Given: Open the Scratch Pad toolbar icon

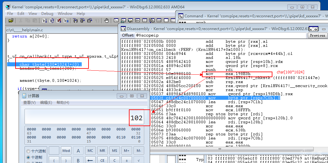Looking at the screenshot, I should tap(166, 20).
